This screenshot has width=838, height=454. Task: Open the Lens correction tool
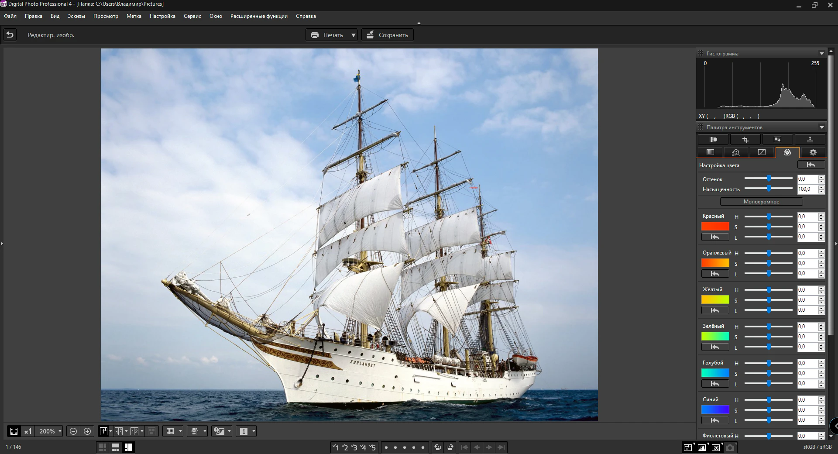tap(714, 139)
